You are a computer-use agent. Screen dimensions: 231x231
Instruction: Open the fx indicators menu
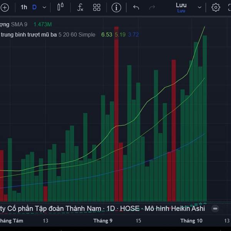[x=80, y=7]
